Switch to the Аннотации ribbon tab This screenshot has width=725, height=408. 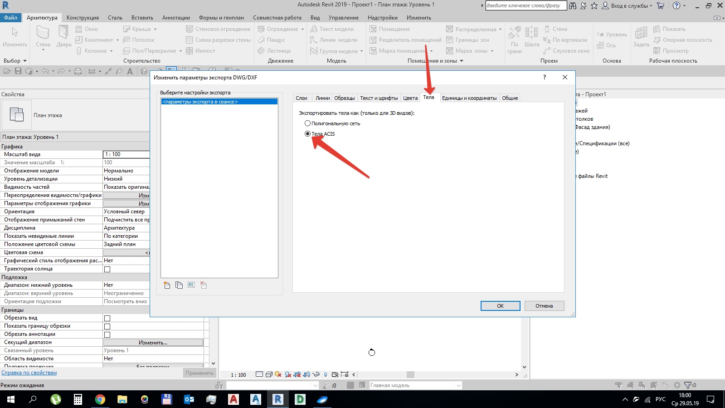tap(176, 18)
